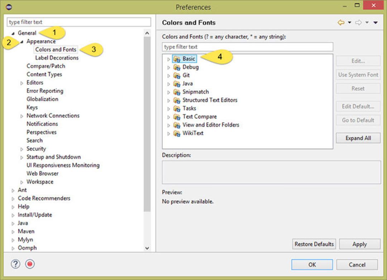Click the Colors and Fonts filter field
The image size is (387, 280).
247,47
